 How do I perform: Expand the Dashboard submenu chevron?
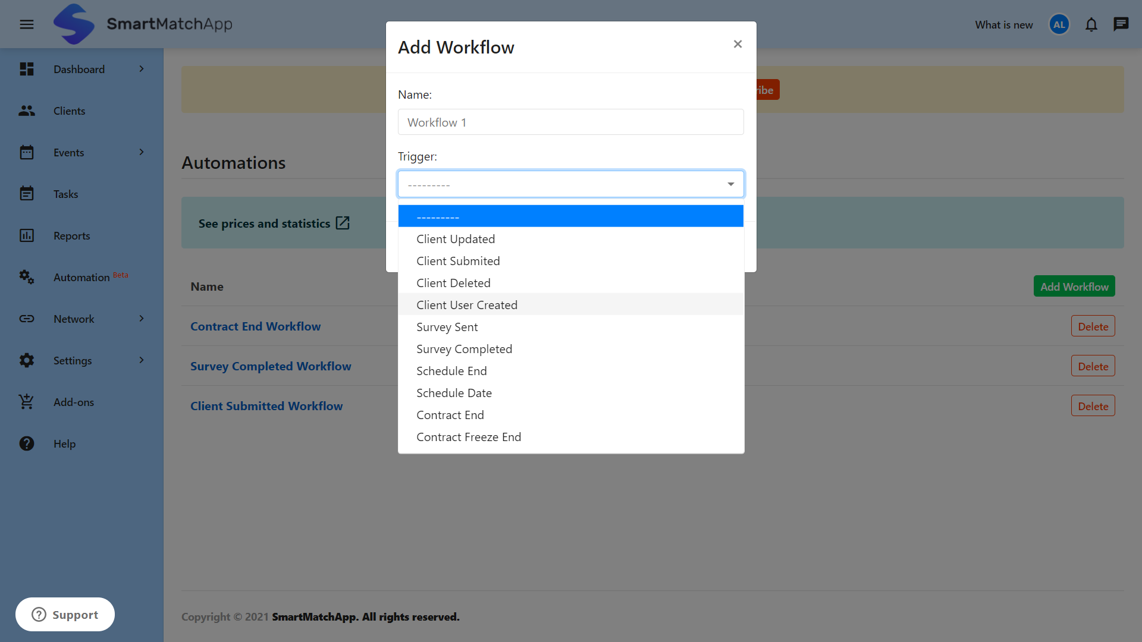tap(141, 69)
